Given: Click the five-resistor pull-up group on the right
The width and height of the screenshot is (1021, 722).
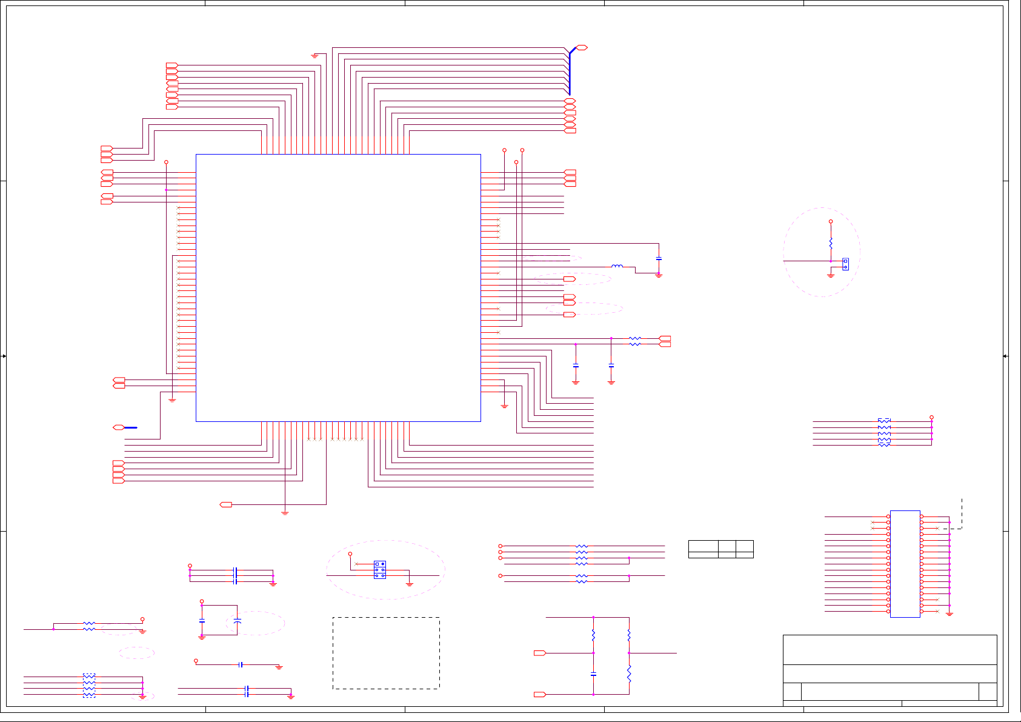Looking at the screenshot, I should pos(884,433).
